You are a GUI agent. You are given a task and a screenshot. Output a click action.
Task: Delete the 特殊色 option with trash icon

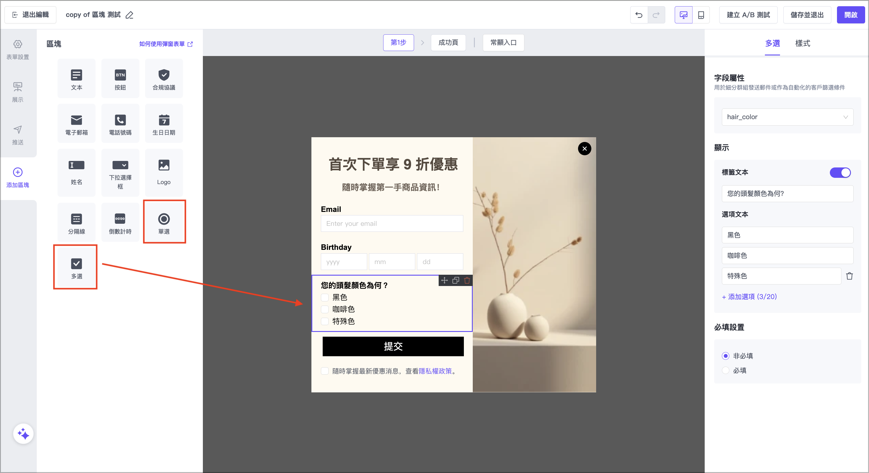tap(849, 276)
